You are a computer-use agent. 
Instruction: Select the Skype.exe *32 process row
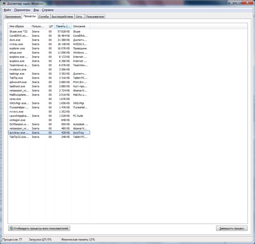[x=49, y=31]
